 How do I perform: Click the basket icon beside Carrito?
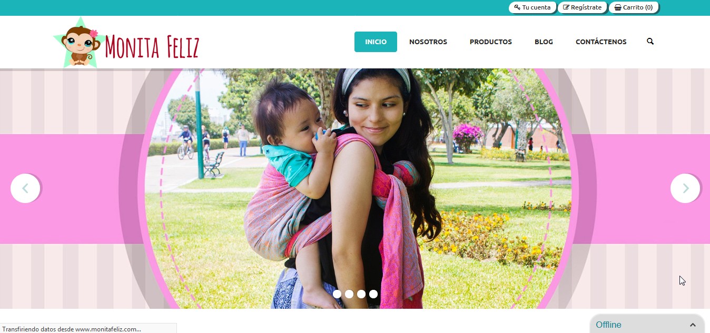pyautogui.click(x=618, y=7)
